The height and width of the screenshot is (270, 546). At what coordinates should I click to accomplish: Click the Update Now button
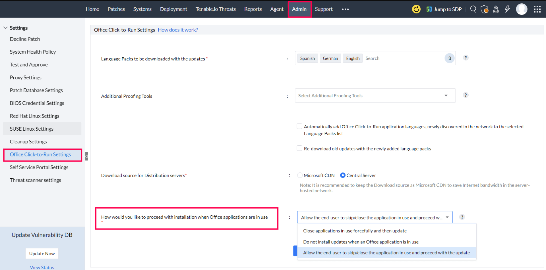coord(42,254)
